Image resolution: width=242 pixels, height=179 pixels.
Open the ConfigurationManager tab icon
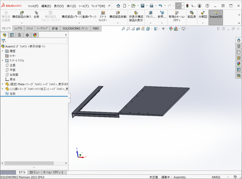click(x=20, y=35)
